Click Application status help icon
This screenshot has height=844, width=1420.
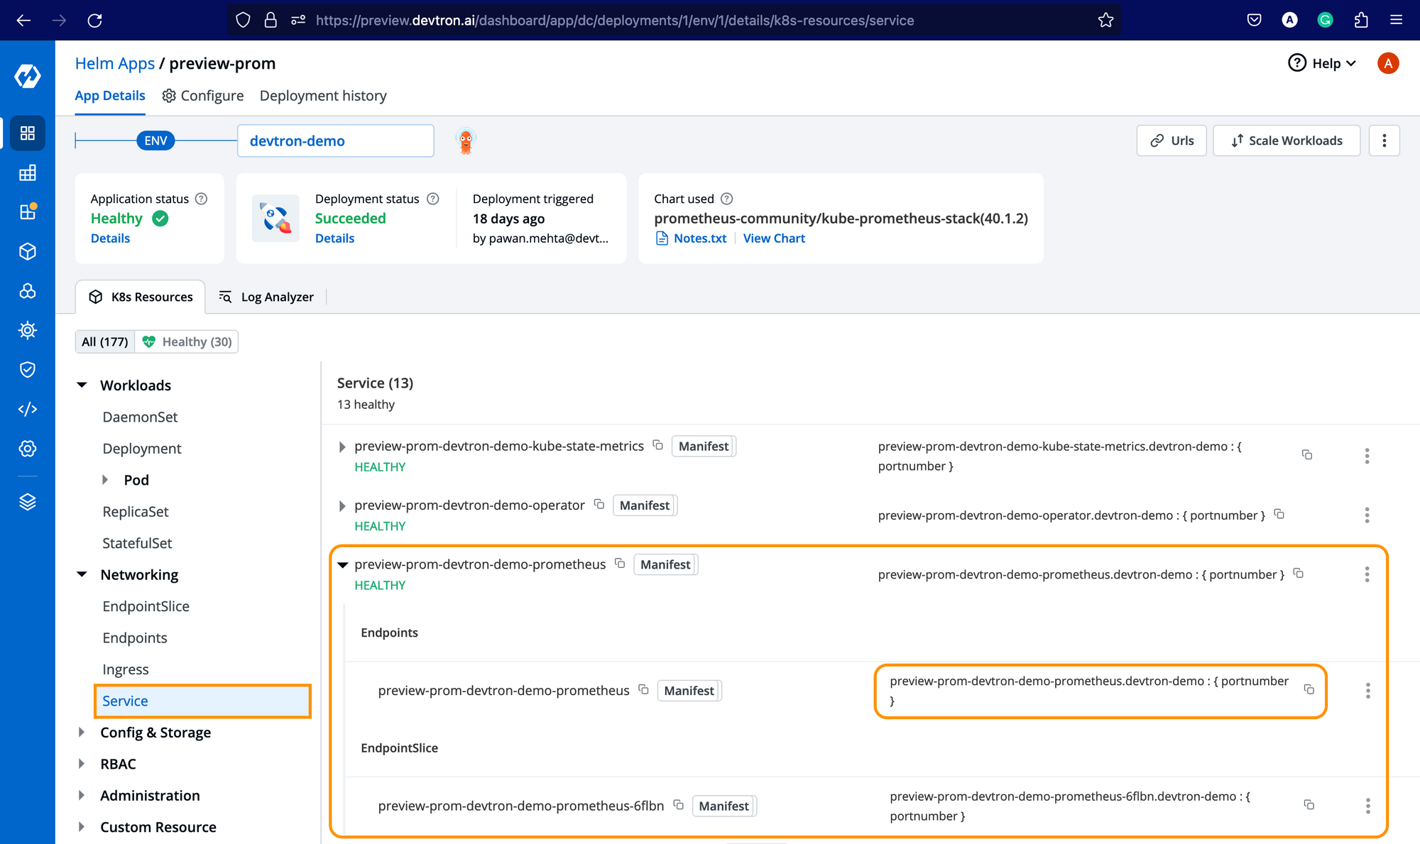tap(202, 199)
